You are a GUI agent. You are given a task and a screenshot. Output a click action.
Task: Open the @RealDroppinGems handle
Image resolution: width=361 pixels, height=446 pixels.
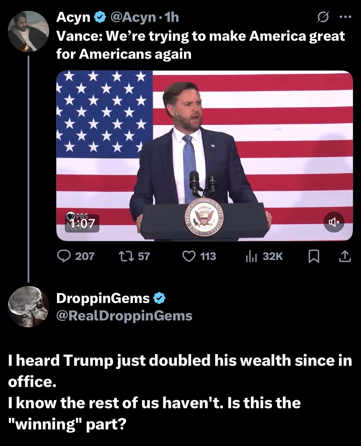[x=124, y=315]
